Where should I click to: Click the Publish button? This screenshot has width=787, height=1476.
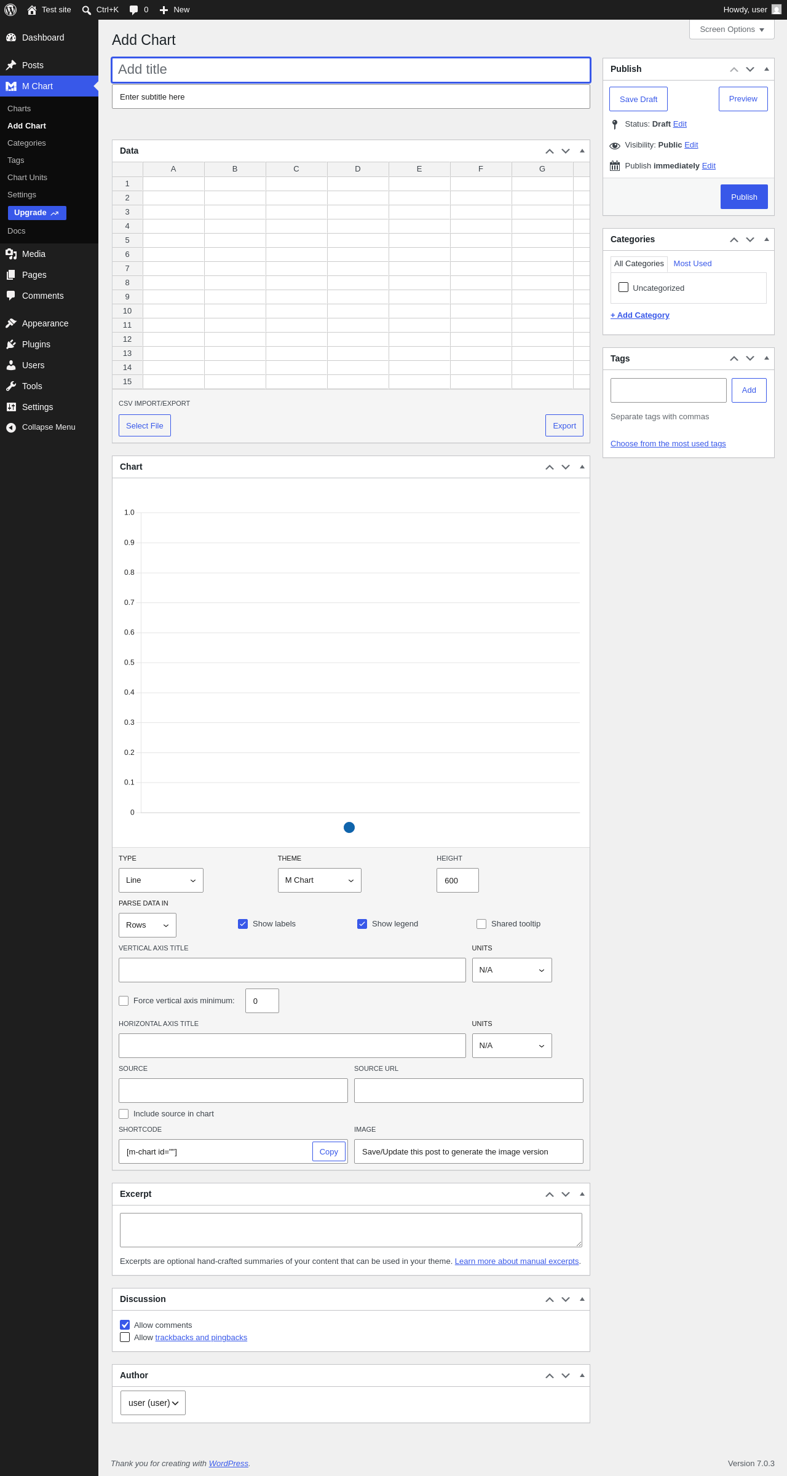744,197
